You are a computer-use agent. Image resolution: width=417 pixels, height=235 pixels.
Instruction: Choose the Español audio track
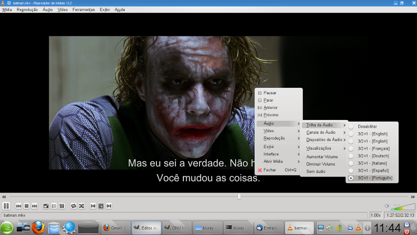point(372,171)
